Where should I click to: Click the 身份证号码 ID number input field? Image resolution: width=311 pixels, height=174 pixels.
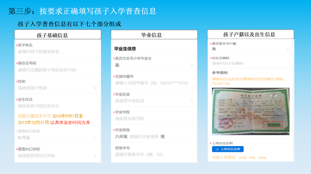pos(47,70)
